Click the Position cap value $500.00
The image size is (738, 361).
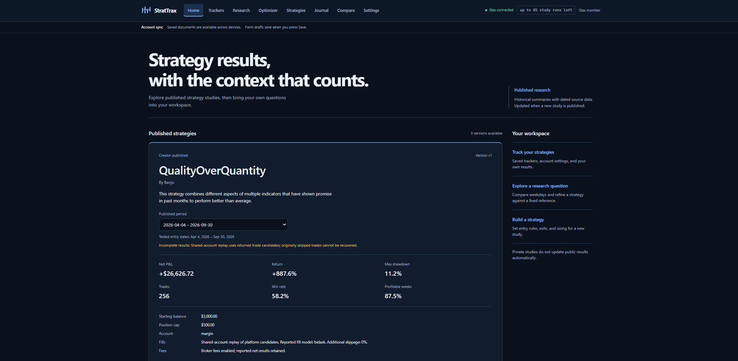208,325
